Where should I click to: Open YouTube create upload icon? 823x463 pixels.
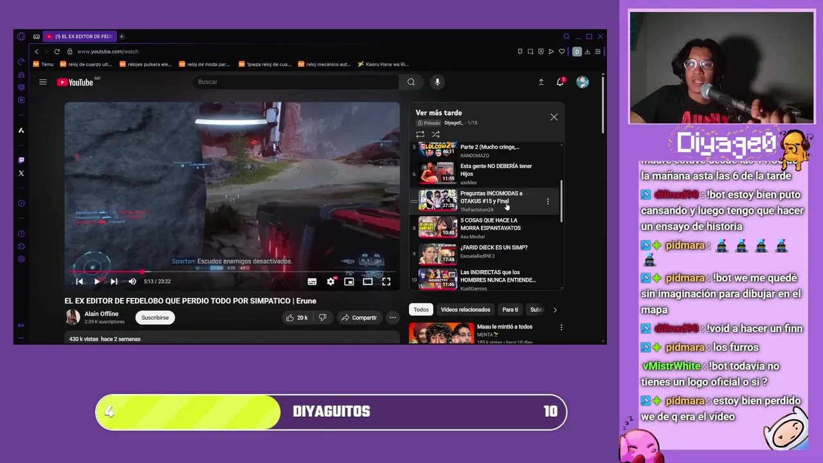point(541,82)
